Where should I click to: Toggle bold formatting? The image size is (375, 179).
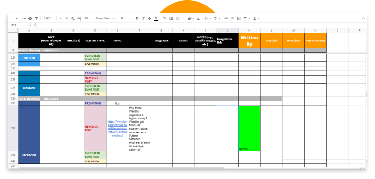(x=137, y=18)
